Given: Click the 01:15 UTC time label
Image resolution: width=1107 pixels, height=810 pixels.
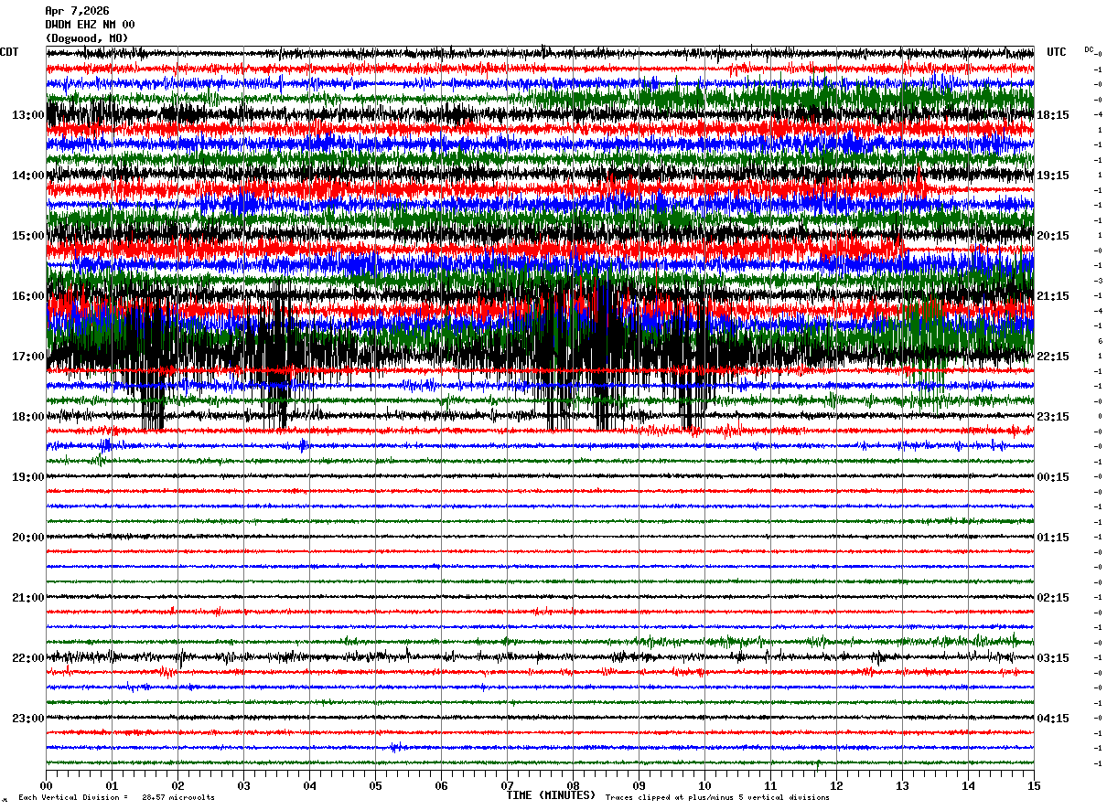Looking at the screenshot, I should click(1052, 538).
